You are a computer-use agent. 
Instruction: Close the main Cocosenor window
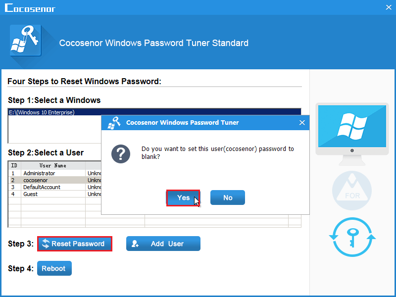click(389, 7)
